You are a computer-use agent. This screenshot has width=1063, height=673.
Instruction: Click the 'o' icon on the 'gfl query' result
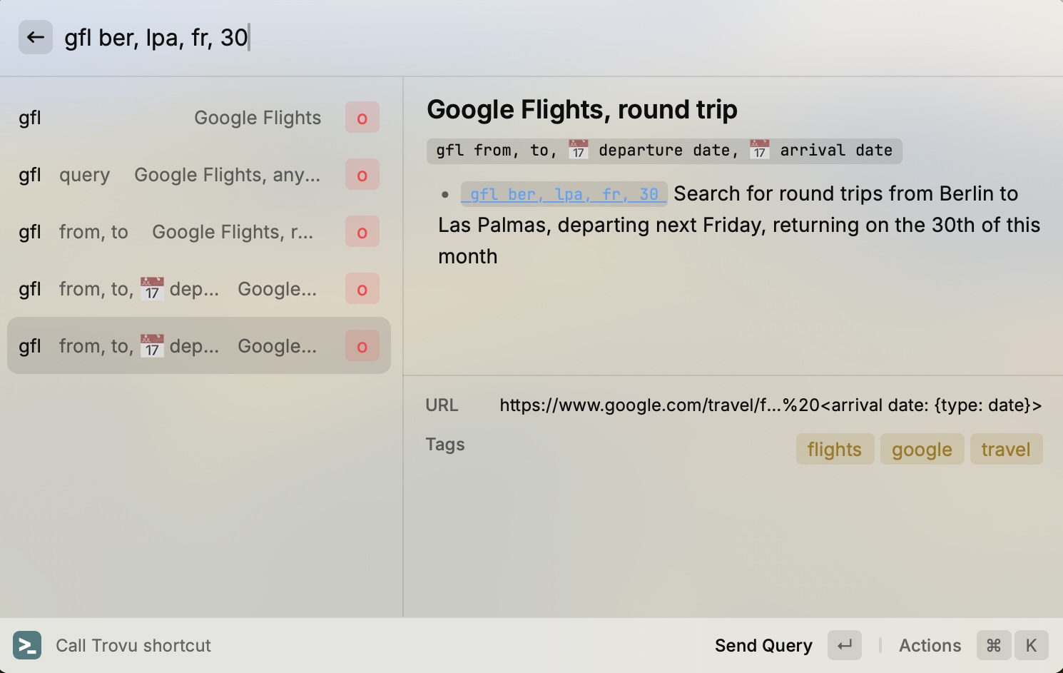coord(362,174)
